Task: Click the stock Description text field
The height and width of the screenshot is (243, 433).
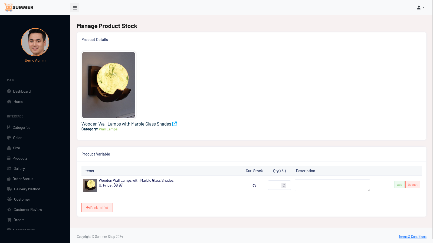Action: [x=332, y=185]
